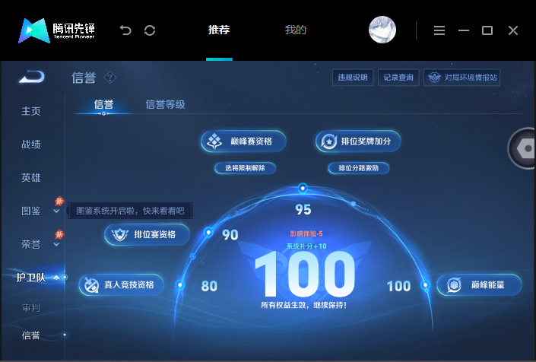This screenshot has width=536, height=362.
Task: Click the 80 node on score arc
Action: [x=180, y=284]
